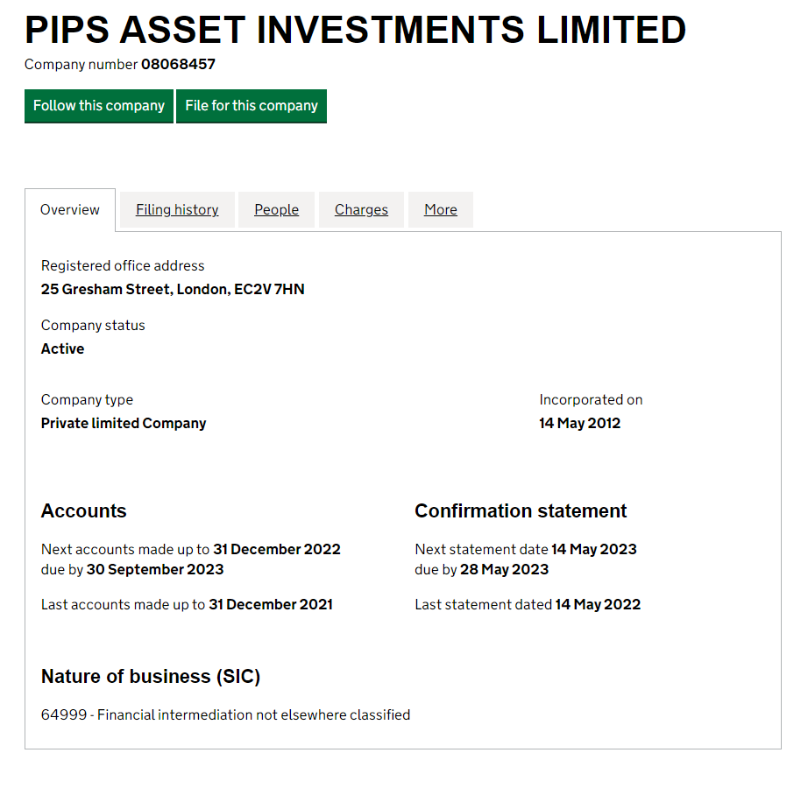
Task: Click the 64999 Financial intermediation SIC entry
Action: pos(226,715)
